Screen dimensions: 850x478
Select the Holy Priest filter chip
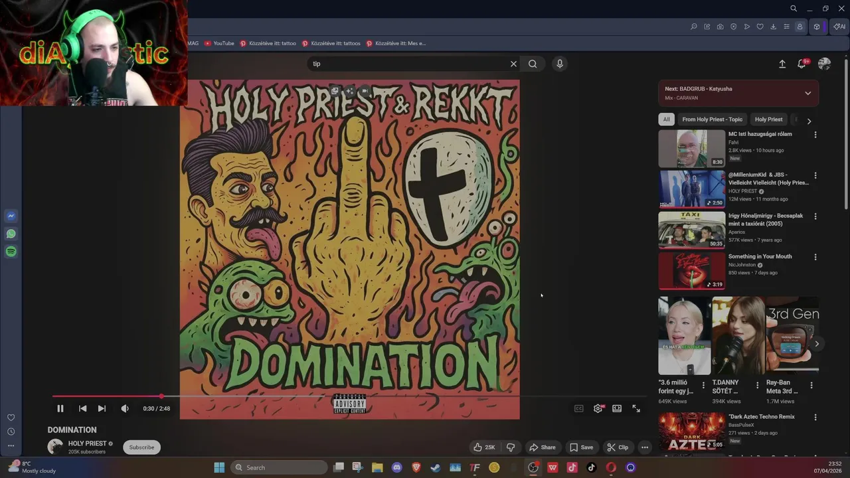coord(768,119)
